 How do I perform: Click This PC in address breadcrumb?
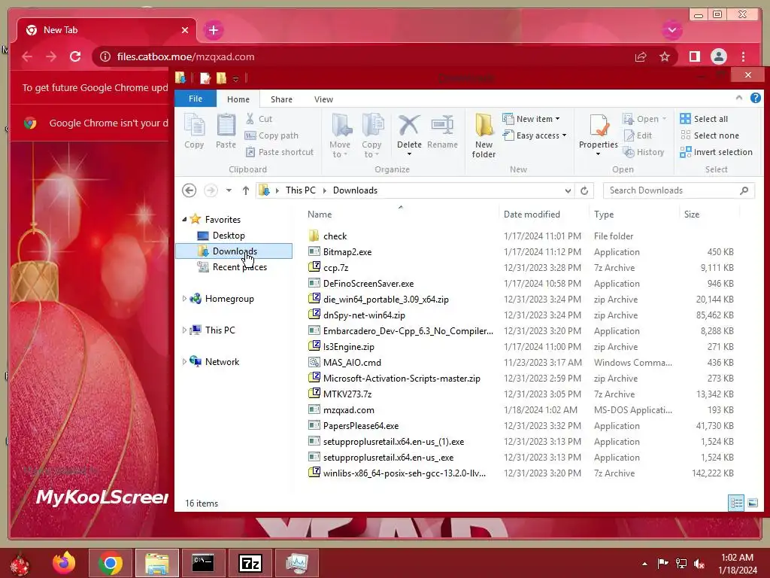click(x=301, y=190)
